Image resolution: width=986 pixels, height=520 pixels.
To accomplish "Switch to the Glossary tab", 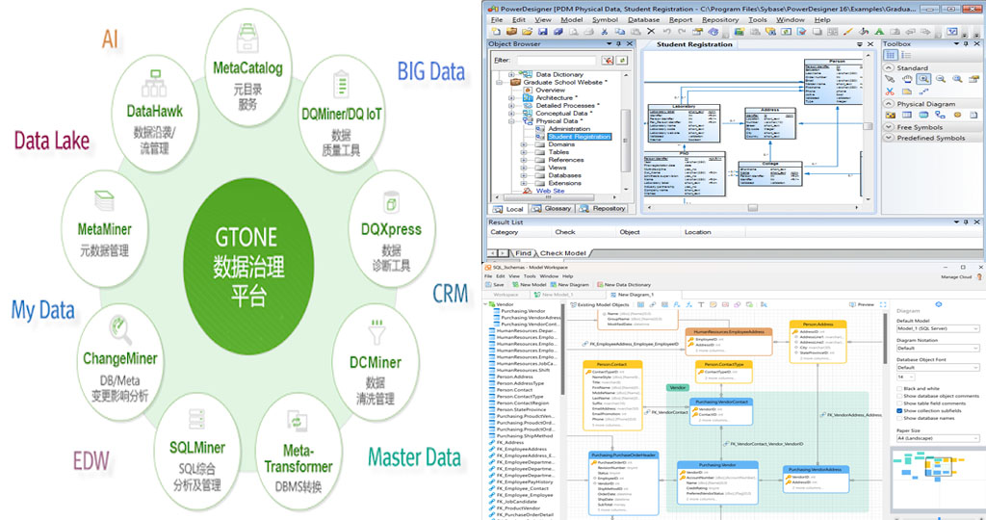I will pyautogui.click(x=552, y=209).
